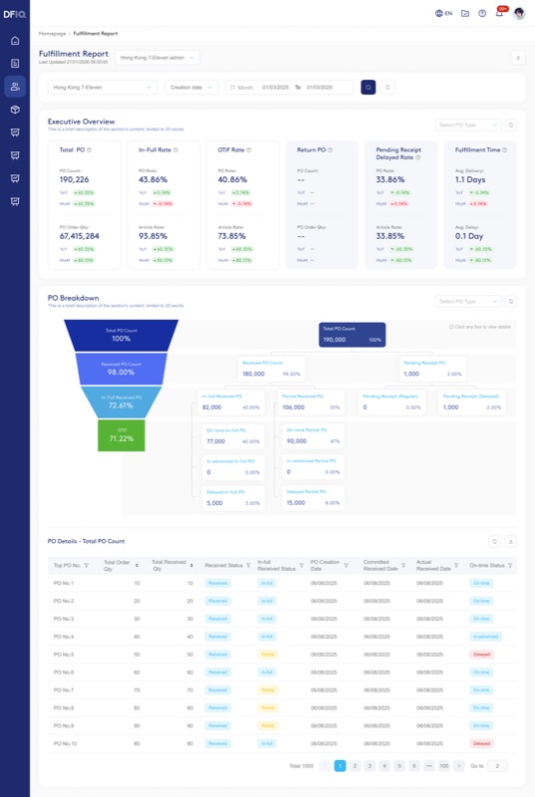
Task: Refresh the PO Breakdown section
Action: [x=511, y=302]
